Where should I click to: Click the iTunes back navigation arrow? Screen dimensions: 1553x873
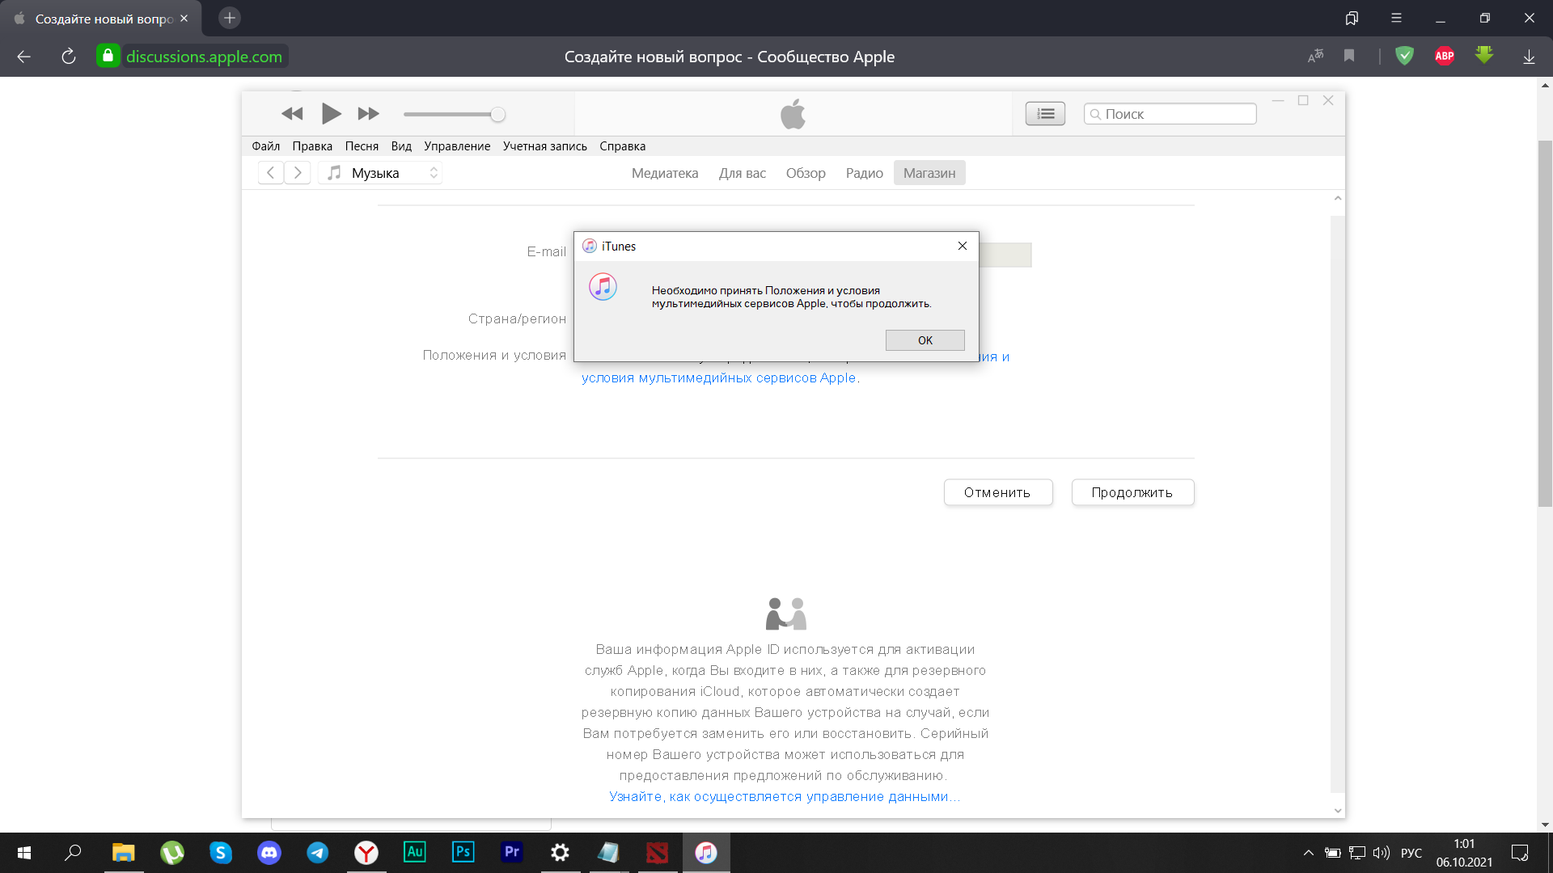pos(271,173)
